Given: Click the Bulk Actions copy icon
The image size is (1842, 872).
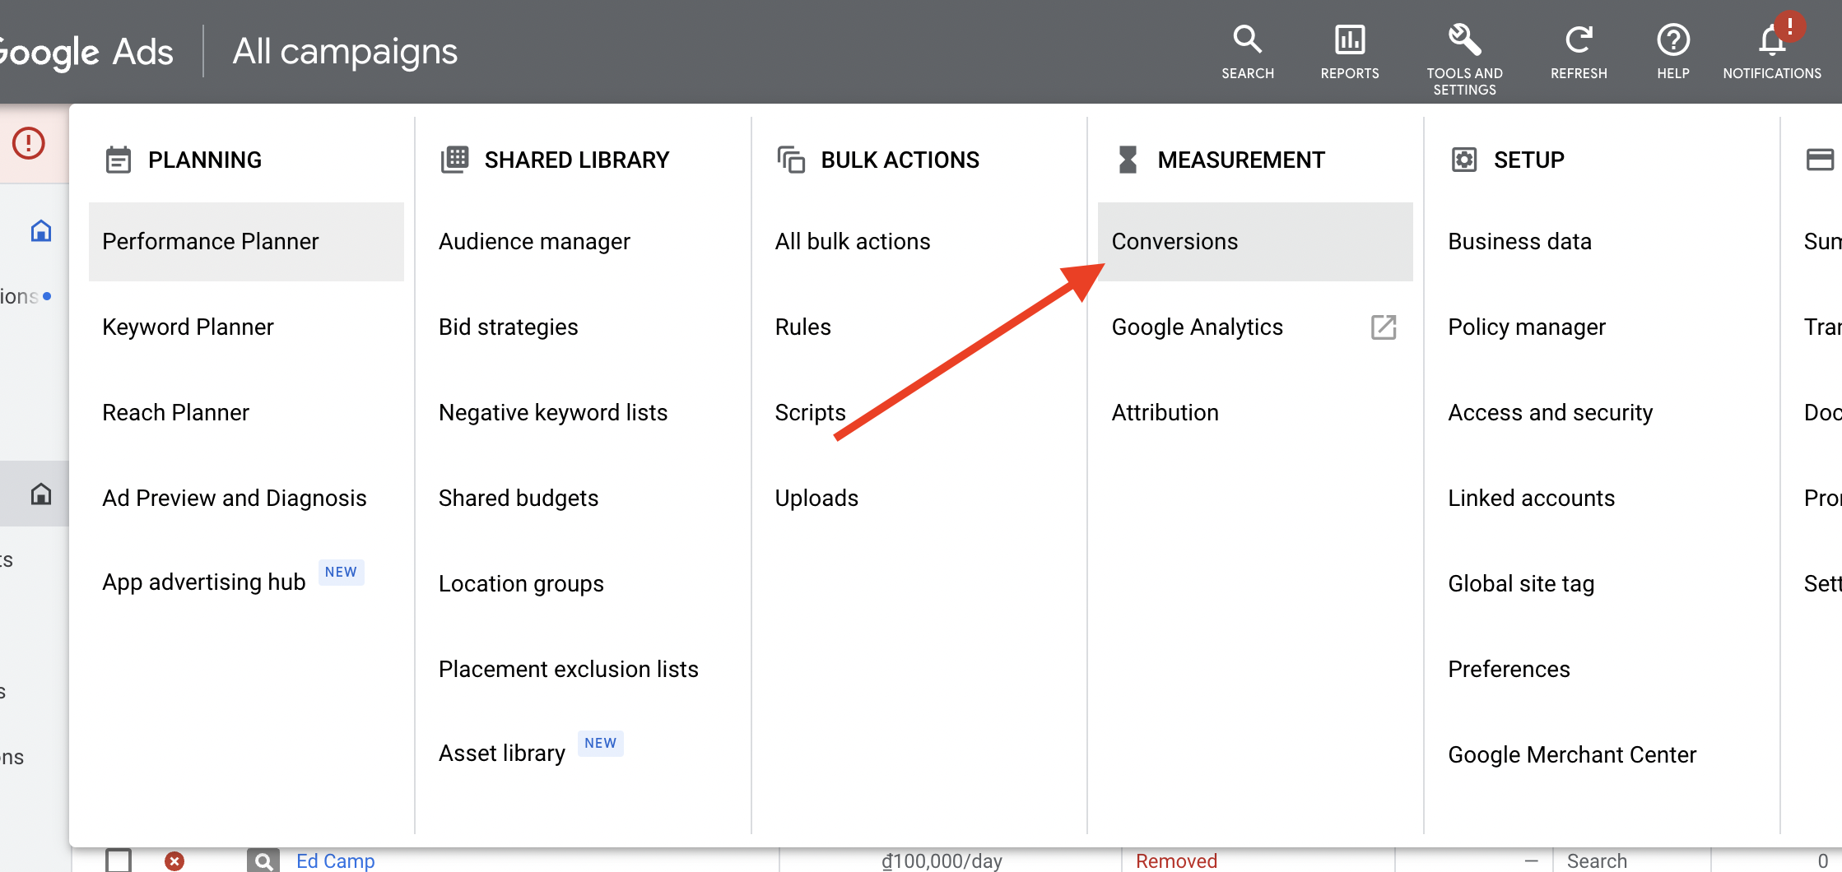Looking at the screenshot, I should 791,160.
